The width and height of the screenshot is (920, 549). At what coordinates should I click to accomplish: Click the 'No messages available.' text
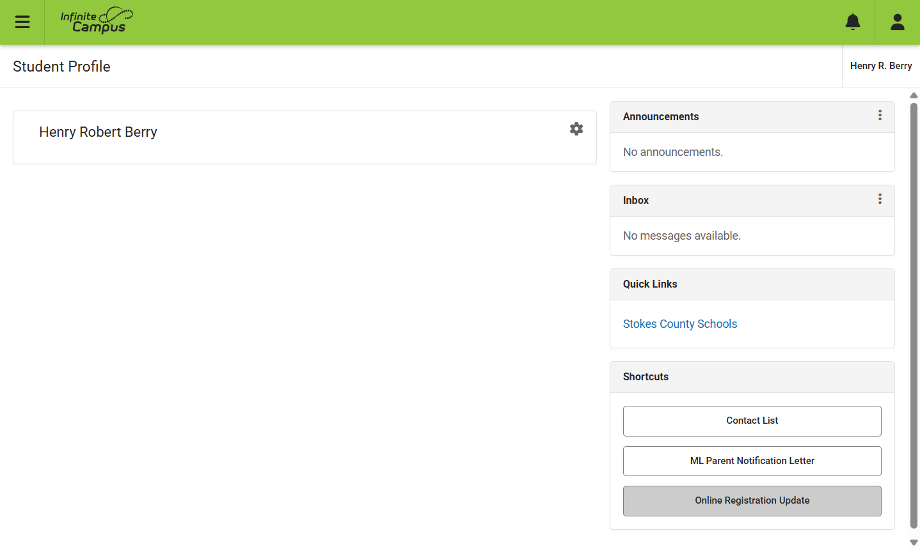pos(682,236)
